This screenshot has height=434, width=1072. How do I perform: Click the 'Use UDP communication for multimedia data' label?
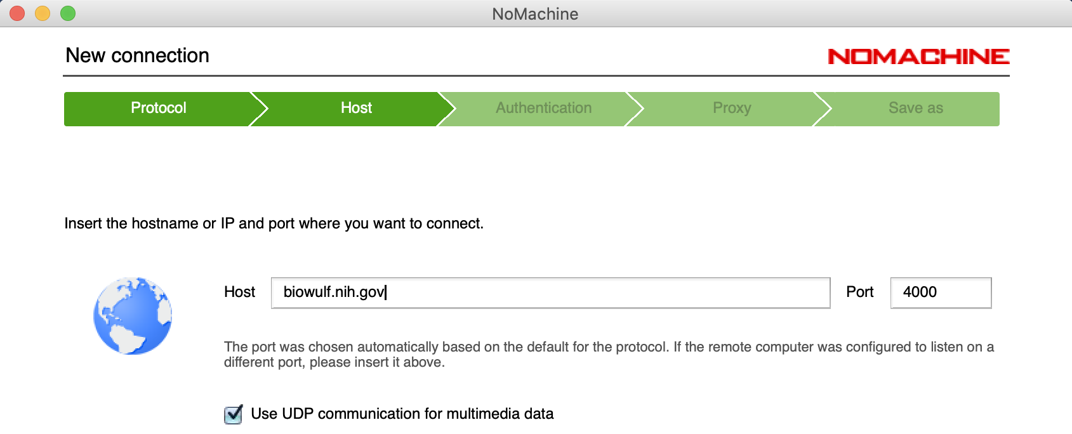(402, 414)
